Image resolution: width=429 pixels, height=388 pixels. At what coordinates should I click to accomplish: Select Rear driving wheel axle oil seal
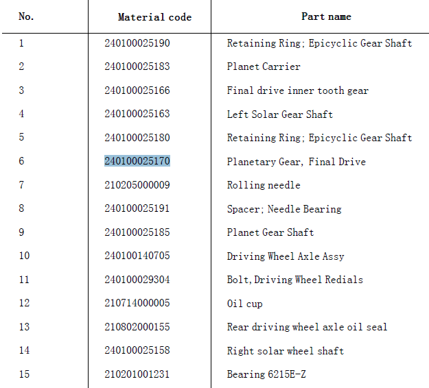[x=307, y=327]
